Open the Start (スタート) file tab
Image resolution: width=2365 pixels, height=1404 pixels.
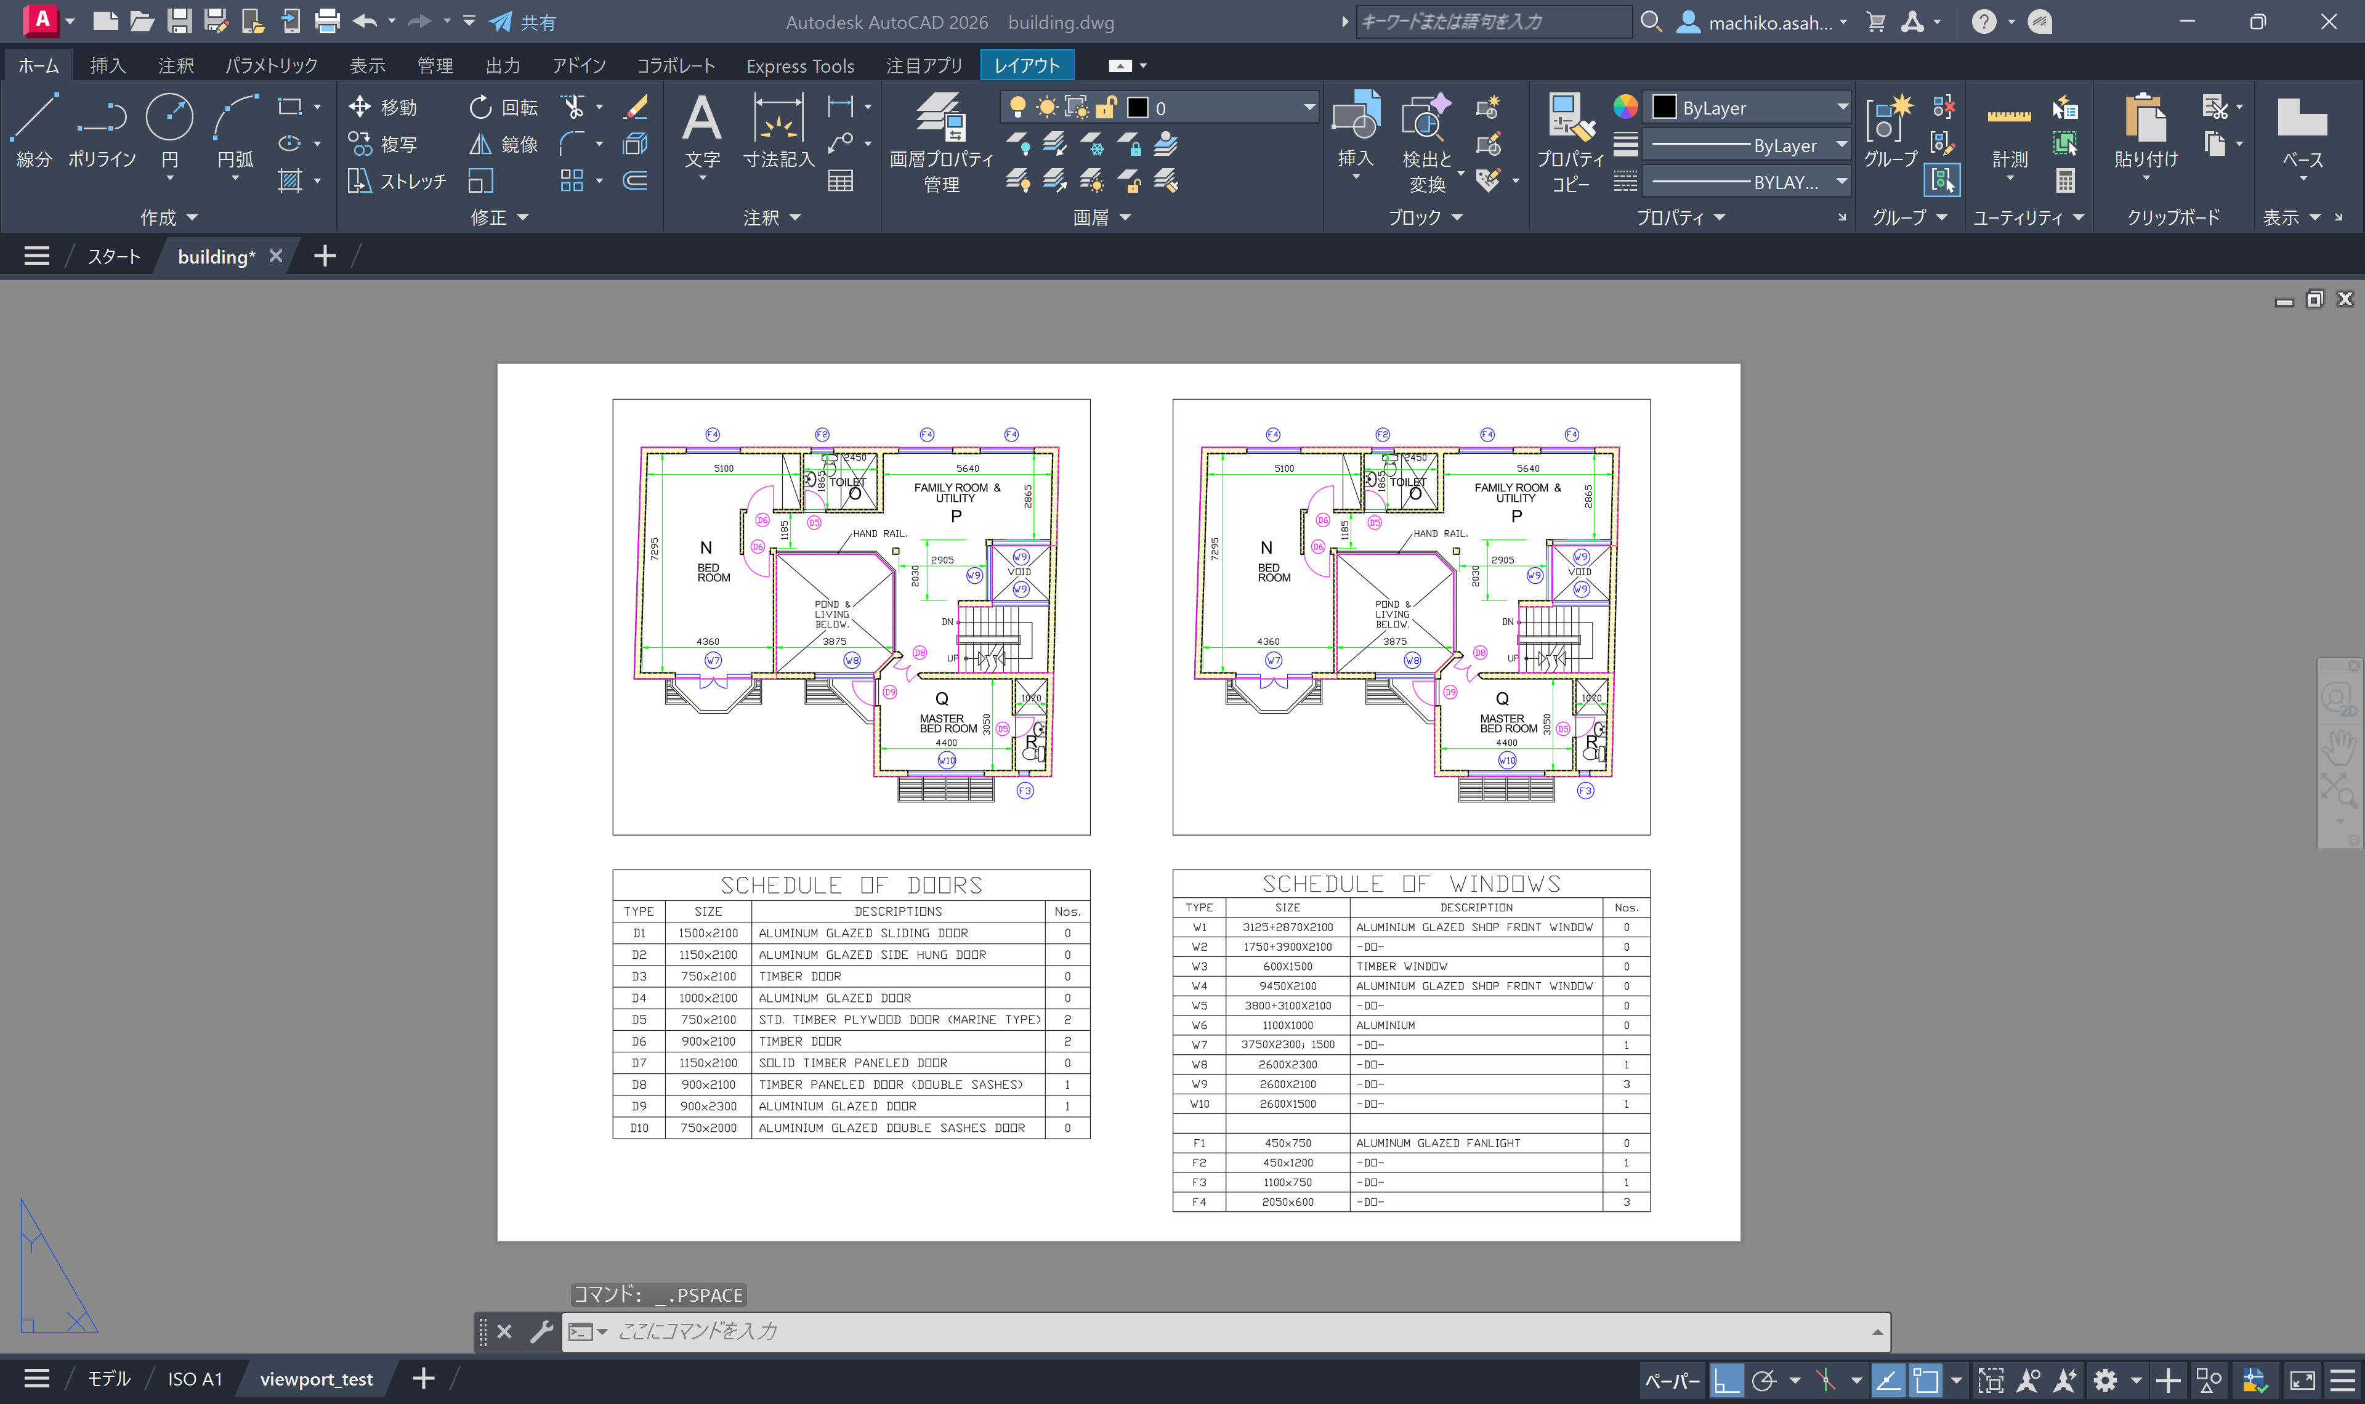(113, 256)
